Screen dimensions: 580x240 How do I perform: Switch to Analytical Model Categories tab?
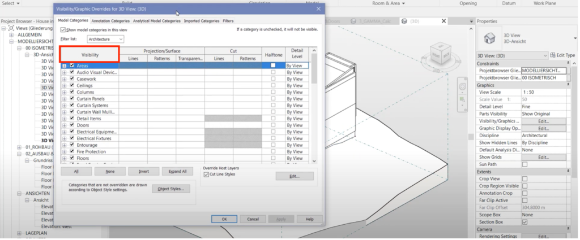coord(157,21)
